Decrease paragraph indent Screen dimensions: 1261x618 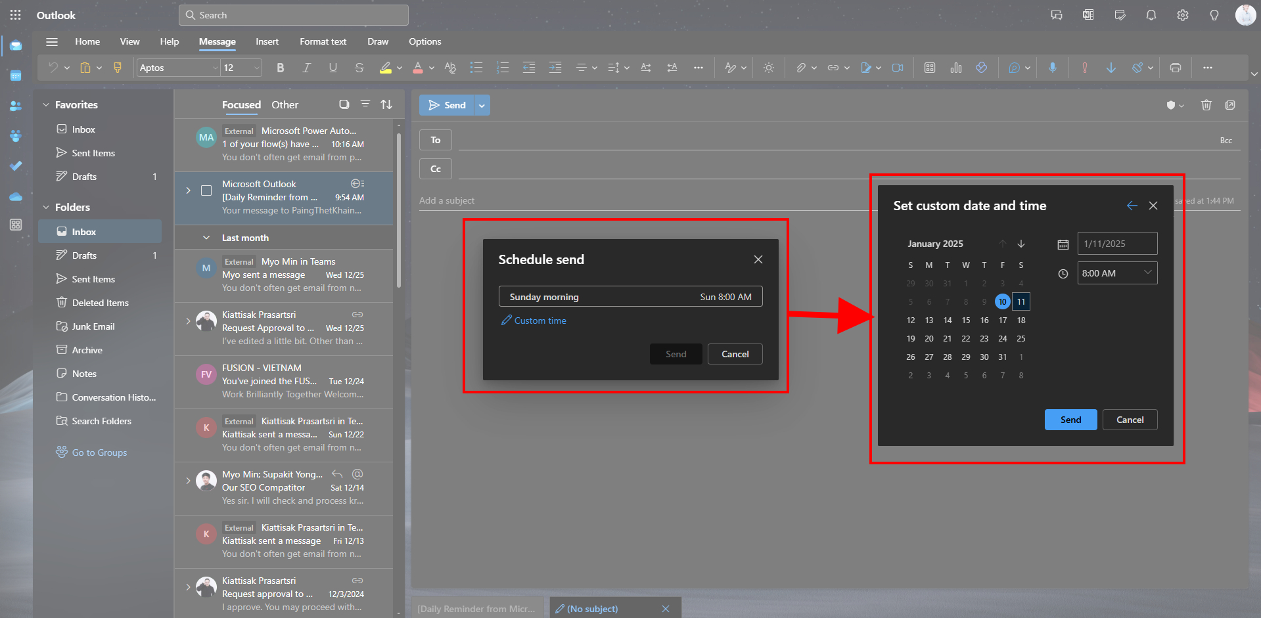click(x=529, y=68)
